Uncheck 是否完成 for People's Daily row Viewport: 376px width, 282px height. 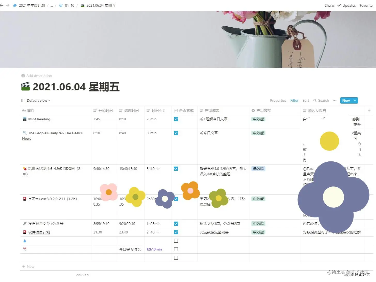pyautogui.click(x=176, y=133)
